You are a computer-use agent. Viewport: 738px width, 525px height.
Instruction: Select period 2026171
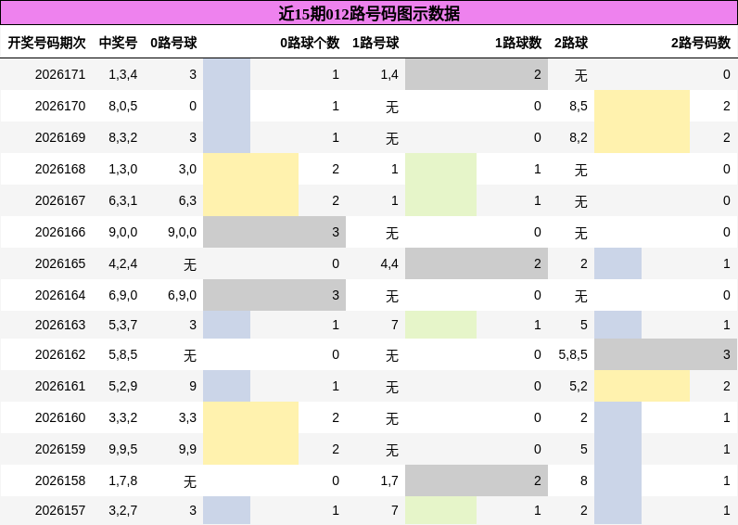tap(60, 74)
